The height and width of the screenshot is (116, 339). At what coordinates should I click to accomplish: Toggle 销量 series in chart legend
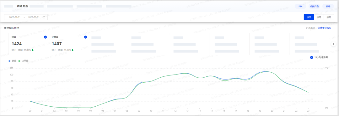pyautogui.click(x=12, y=61)
